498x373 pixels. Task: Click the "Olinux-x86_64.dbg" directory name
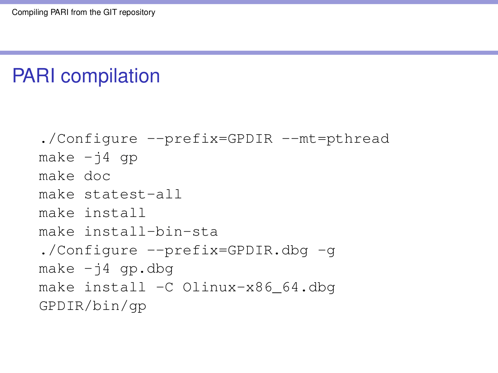coord(259,288)
